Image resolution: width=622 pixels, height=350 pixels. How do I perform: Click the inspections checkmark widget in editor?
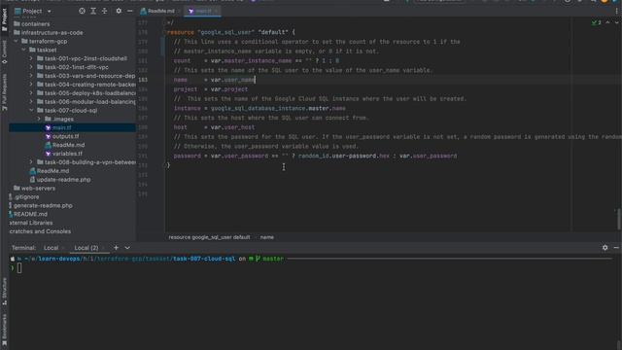596,22
